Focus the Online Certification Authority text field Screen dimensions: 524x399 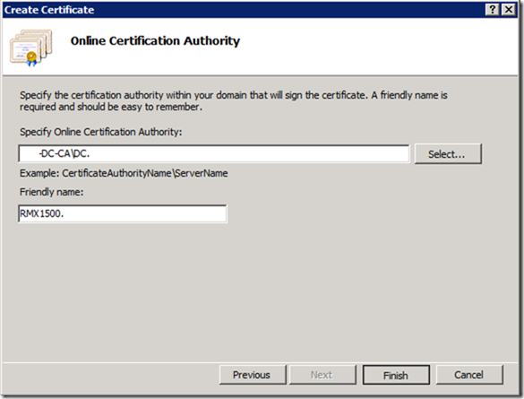(x=214, y=154)
